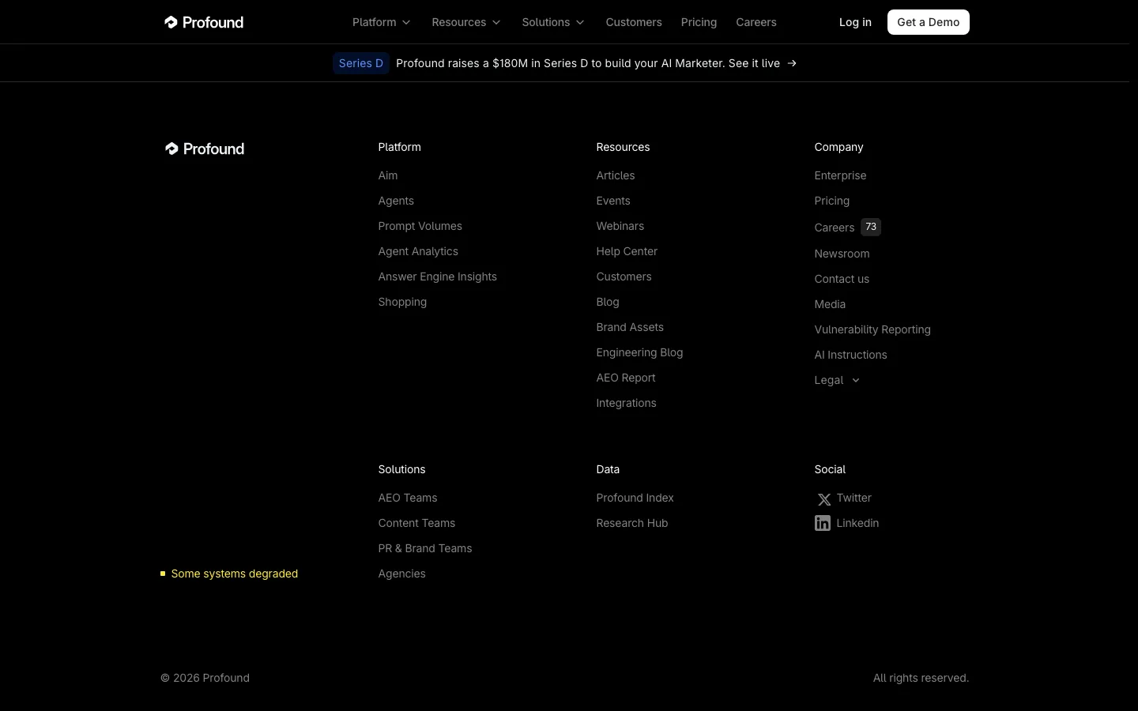The height and width of the screenshot is (711, 1138).
Task: Open the Content Teams link
Action: (x=416, y=523)
